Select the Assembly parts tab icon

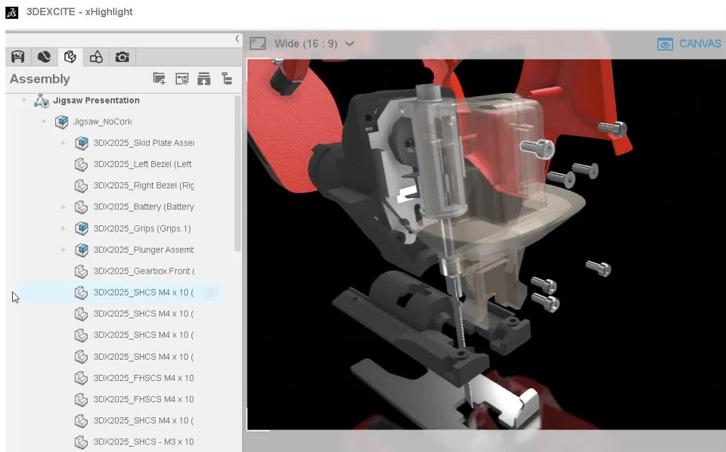(x=70, y=57)
